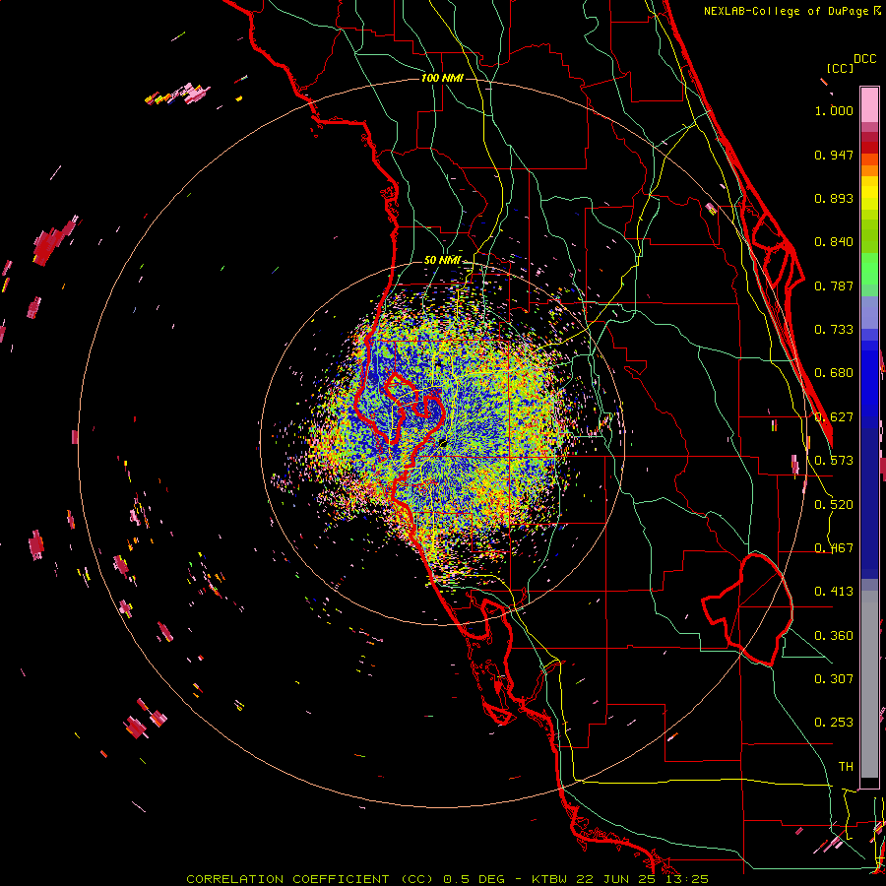Click the 0.787 scale value

834,285
